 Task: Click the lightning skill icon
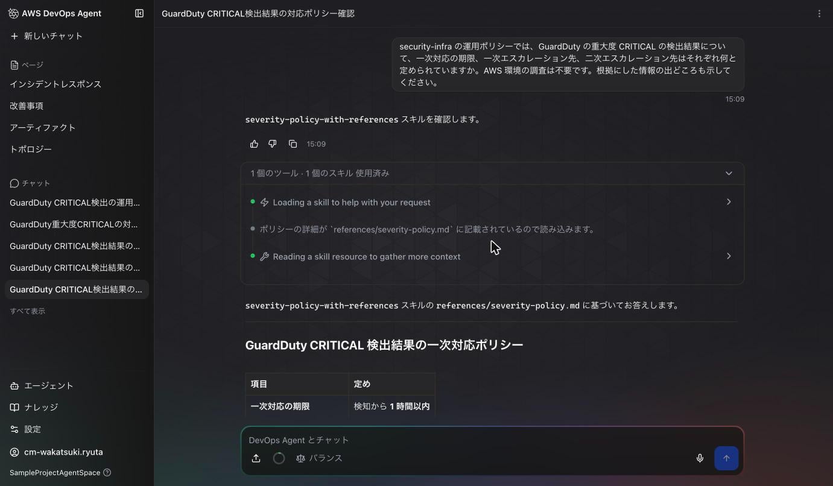[264, 203]
